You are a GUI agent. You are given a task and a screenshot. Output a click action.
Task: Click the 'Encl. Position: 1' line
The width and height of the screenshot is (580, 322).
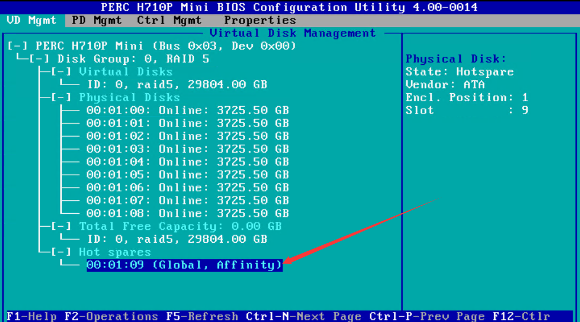467,98
